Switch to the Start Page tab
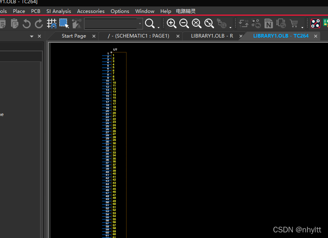 pos(74,36)
